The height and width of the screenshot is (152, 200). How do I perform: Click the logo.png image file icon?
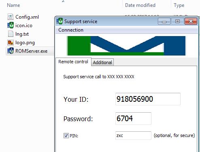pyautogui.click(x=11, y=43)
